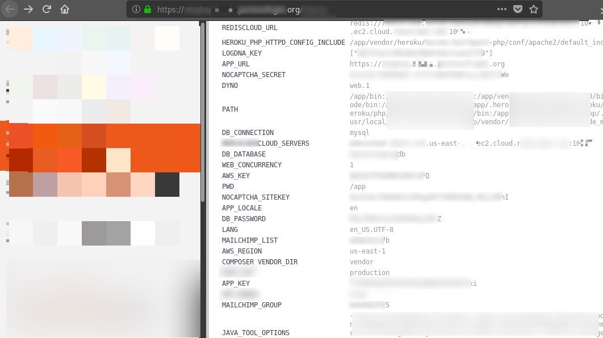The width and height of the screenshot is (603, 338).
Task: Click the forward navigation arrow
Action: [x=28, y=9]
